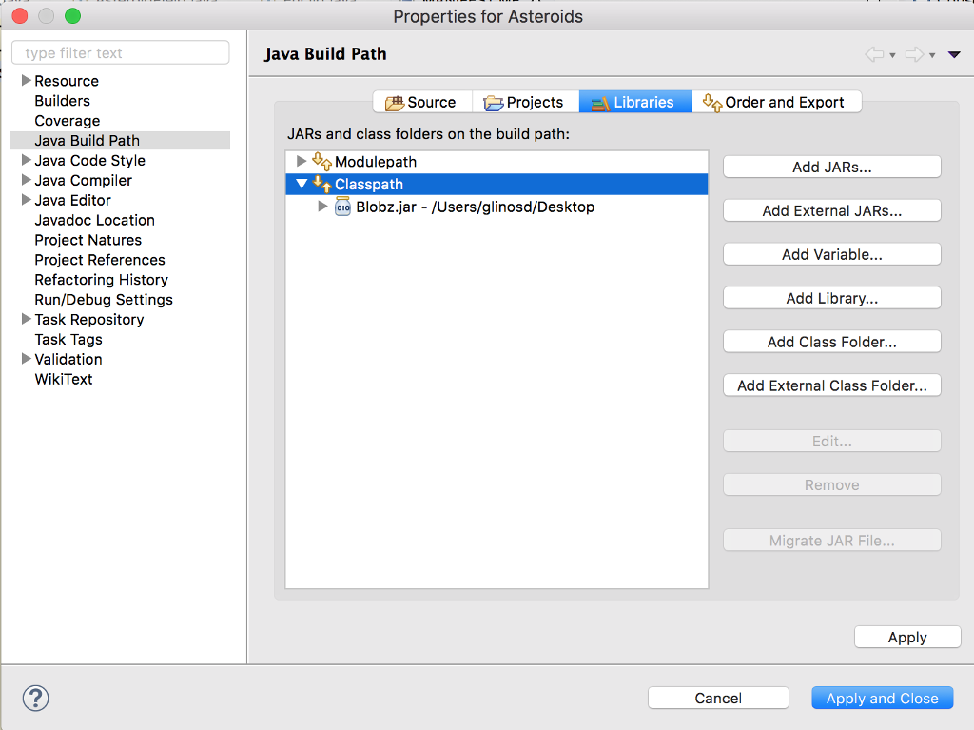
Task: Select Java Compiler in the sidebar
Action: 83,180
